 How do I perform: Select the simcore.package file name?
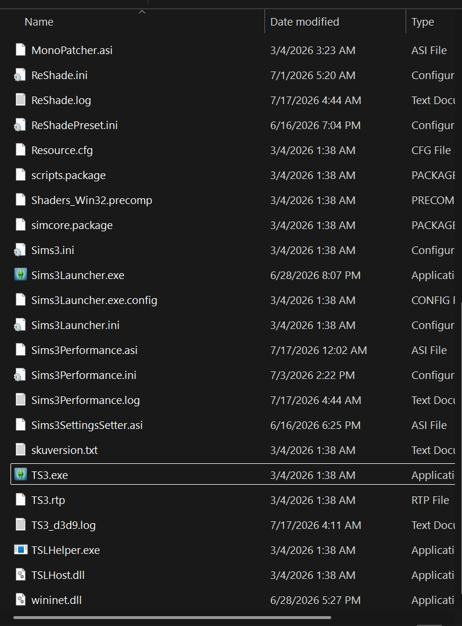[72, 225]
